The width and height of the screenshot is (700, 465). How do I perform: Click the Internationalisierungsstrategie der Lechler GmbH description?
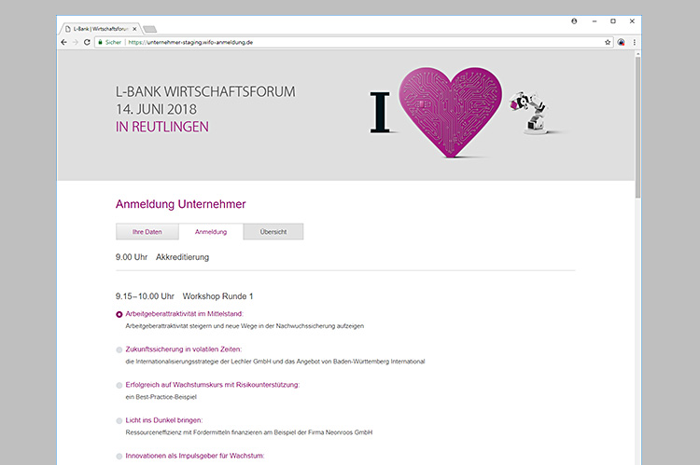pyautogui.click(x=275, y=362)
